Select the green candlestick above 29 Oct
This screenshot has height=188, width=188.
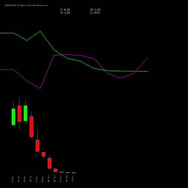tap(26, 113)
